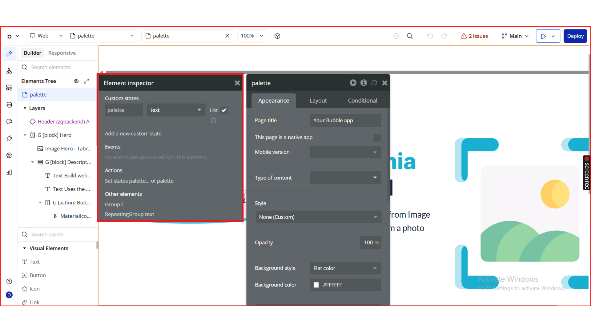The height and width of the screenshot is (332, 591).
Task: Click the 3D cube icon in top bar
Action: pos(277,36)
